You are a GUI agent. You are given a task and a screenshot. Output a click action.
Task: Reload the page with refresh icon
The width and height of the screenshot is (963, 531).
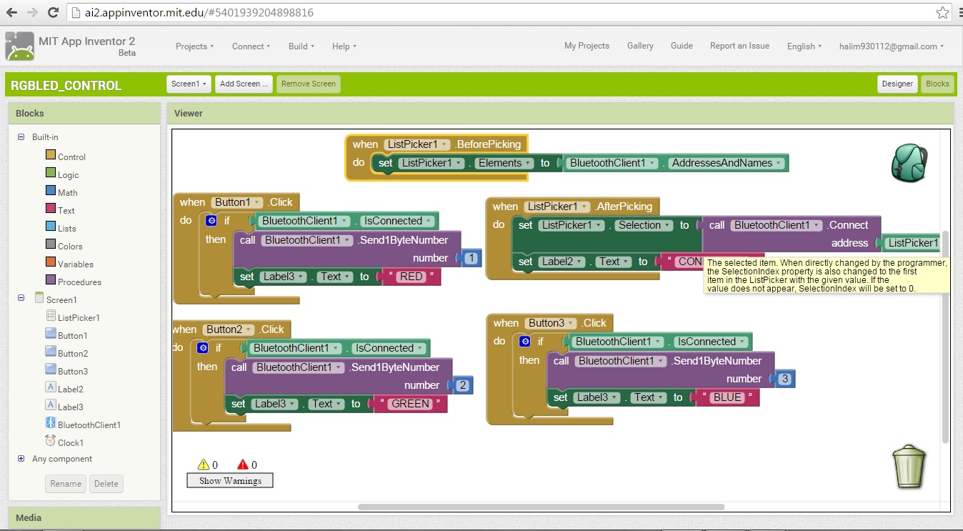pos(53,12)
